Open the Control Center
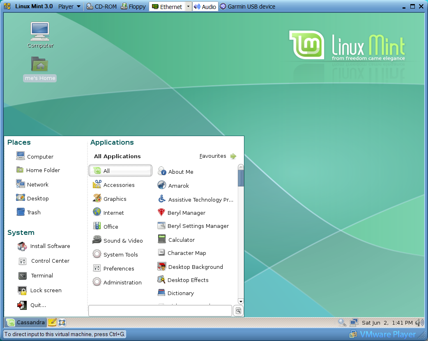 coord(44,261)
